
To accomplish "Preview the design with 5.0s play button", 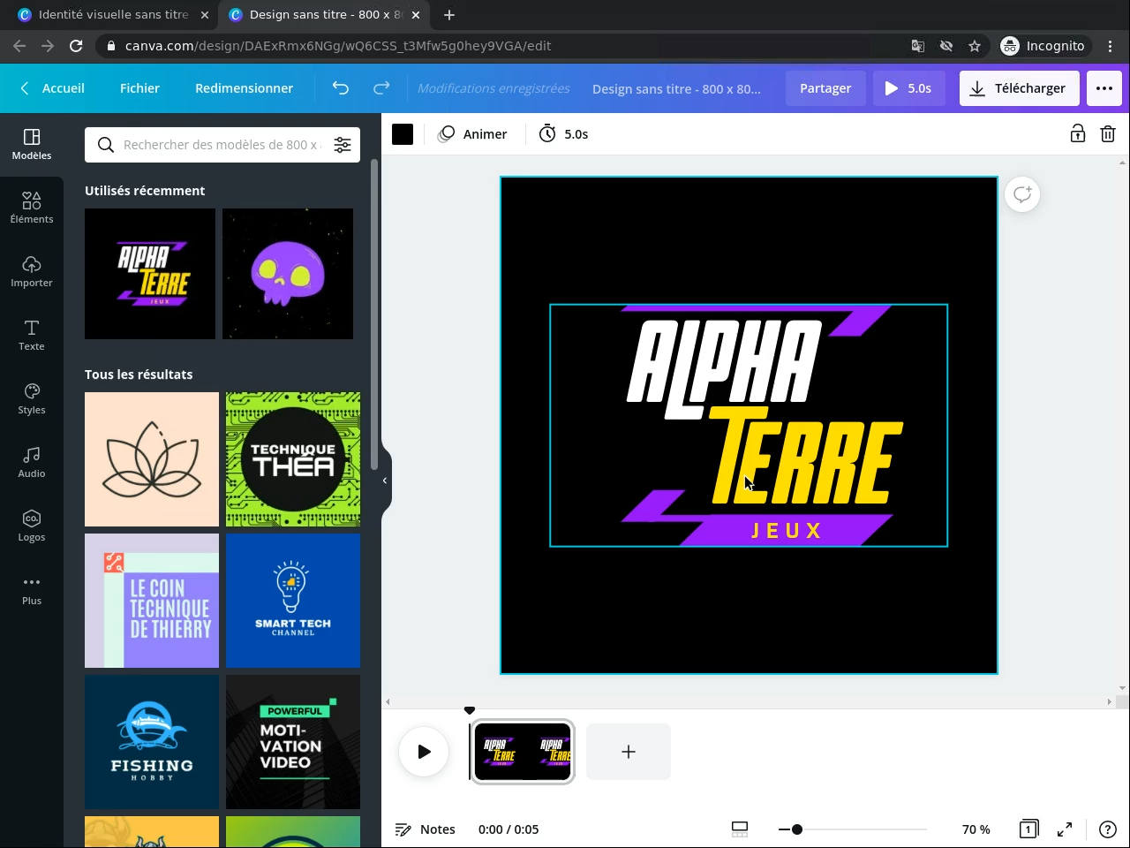I will [908, 88].
